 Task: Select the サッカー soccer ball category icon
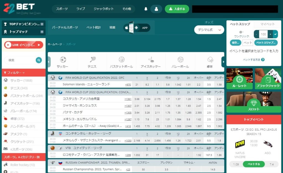(x=63, y=60)
